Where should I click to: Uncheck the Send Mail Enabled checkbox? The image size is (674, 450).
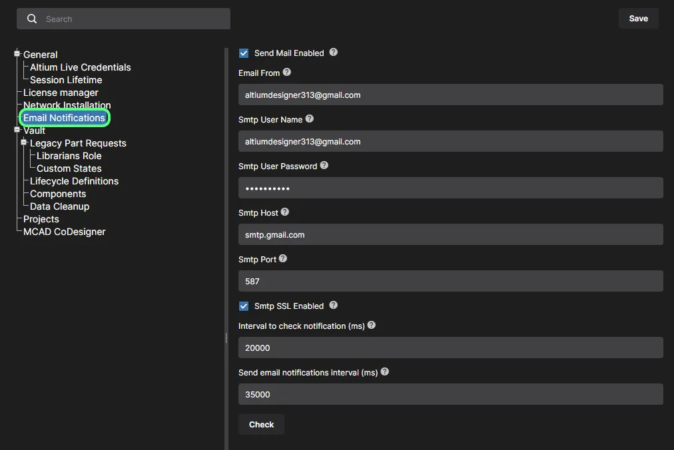[244, 53]
